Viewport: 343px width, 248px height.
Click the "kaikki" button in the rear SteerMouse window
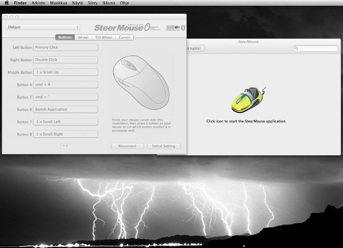point(195,48)
